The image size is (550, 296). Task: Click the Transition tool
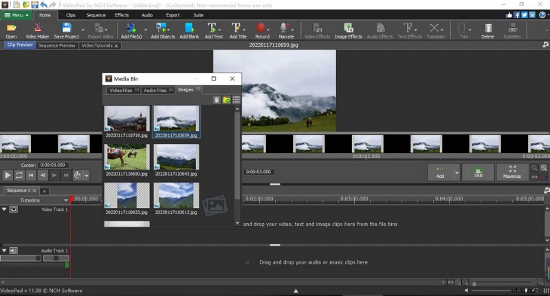click(x=434, y=30)
